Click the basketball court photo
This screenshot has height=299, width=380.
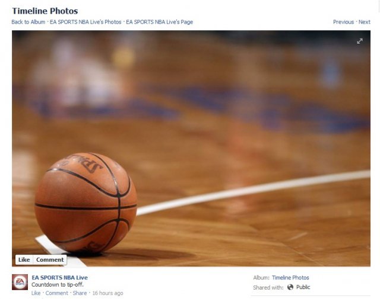191,149
